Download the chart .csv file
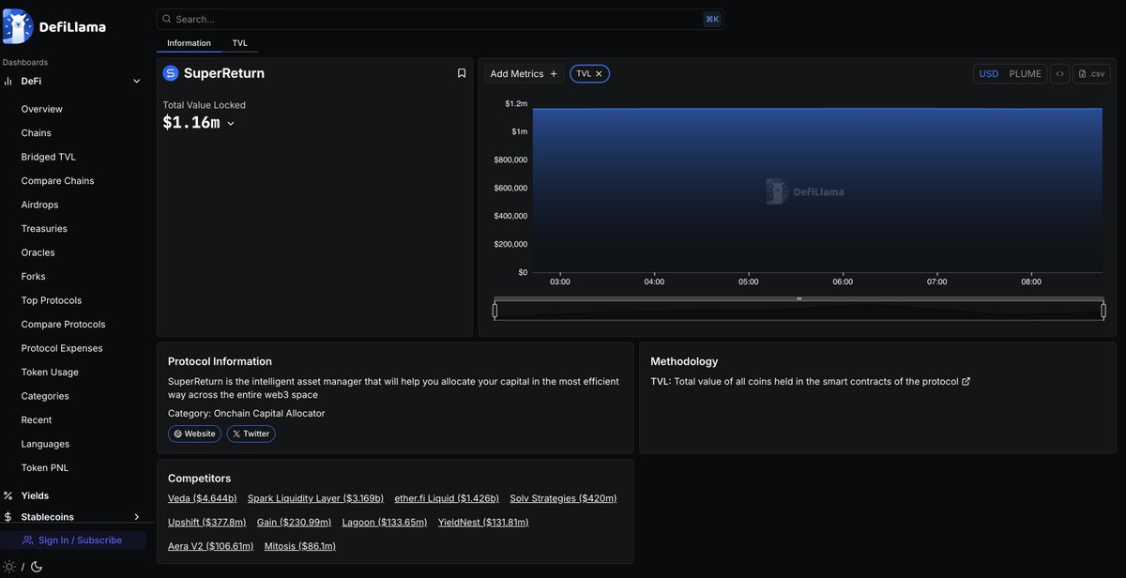1126x578 pixels. (1091, 73)
